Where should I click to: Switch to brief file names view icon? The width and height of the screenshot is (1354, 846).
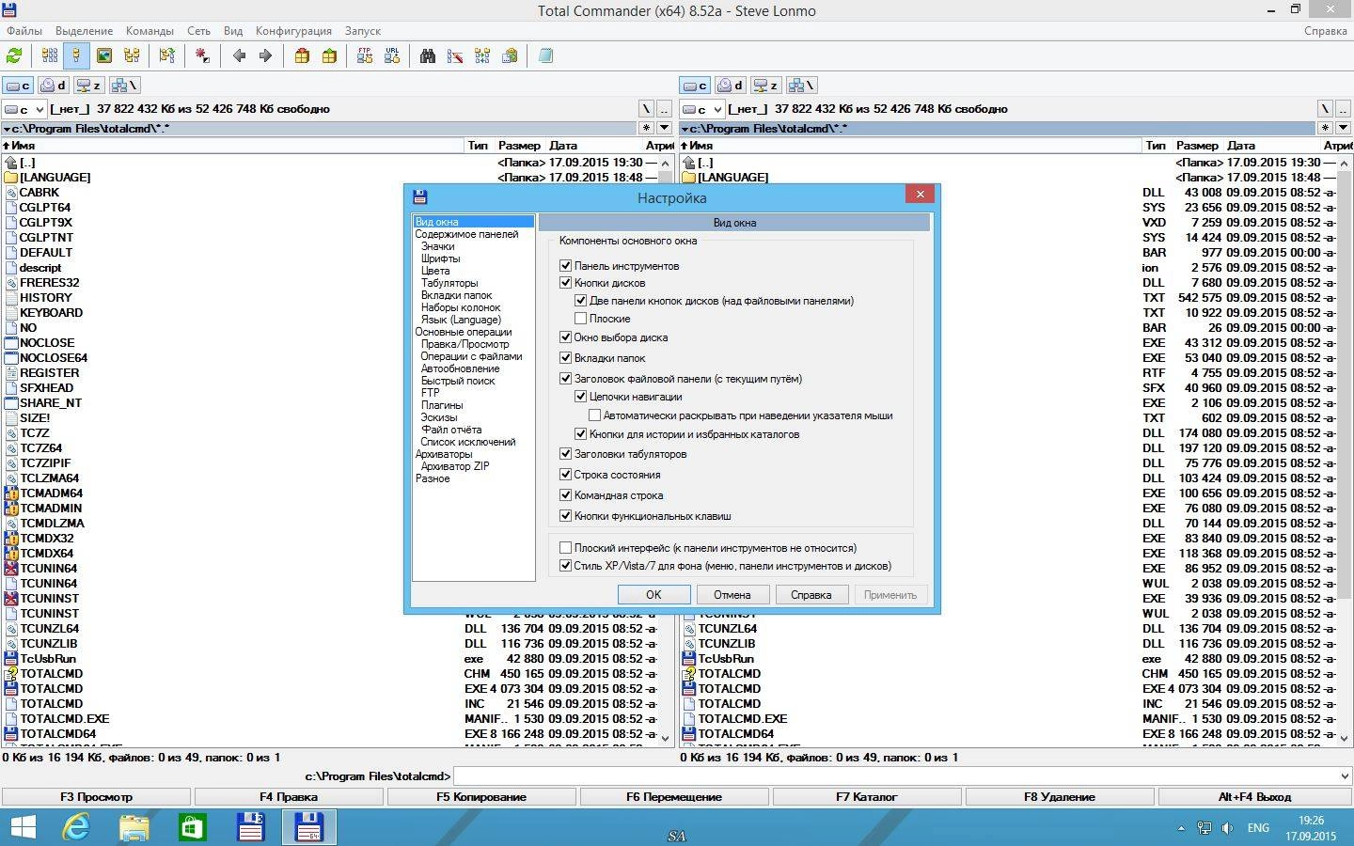tap(50, 55)
